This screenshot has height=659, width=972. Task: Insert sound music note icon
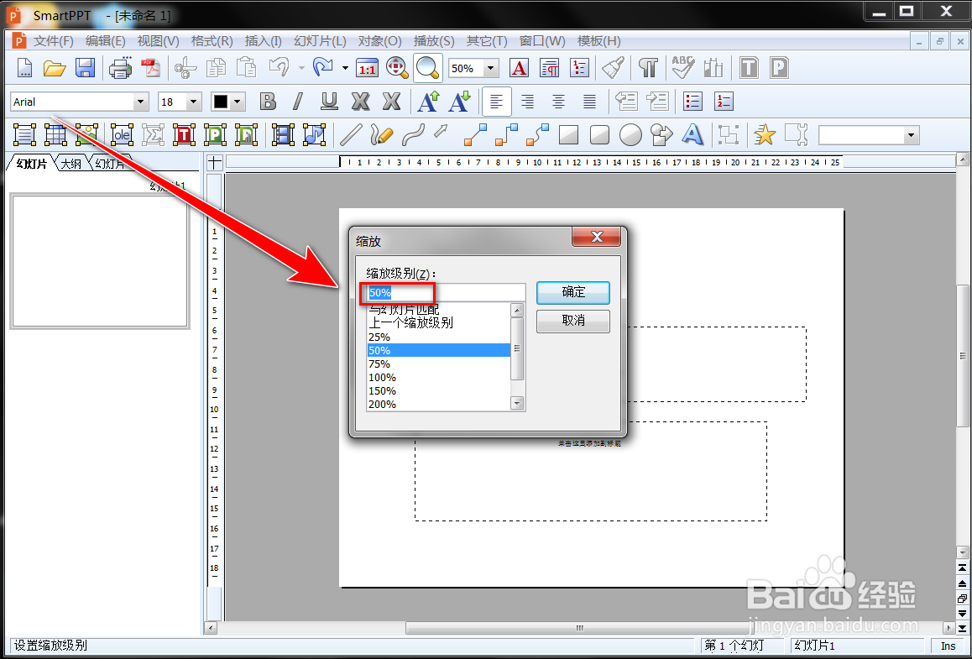coord(314,134)
